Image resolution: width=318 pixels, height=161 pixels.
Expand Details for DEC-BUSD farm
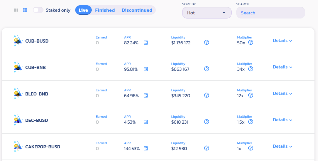click(282, 120)
